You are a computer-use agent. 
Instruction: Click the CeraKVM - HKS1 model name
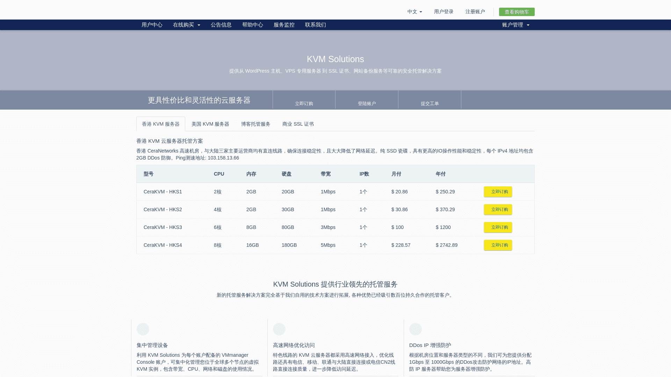coord(163,192)
